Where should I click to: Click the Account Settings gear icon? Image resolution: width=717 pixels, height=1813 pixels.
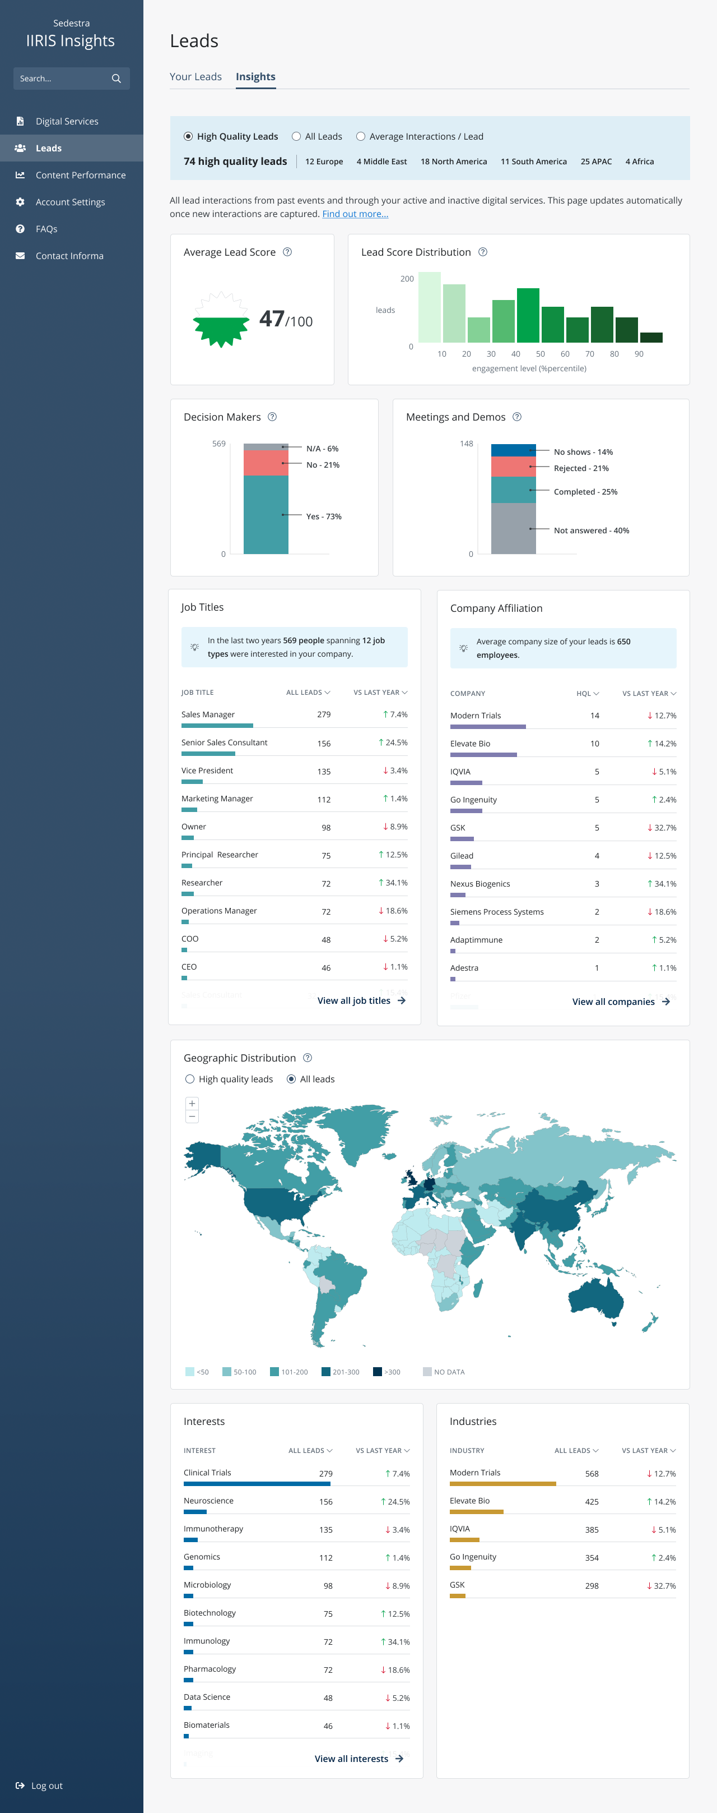(x=20, y=202)
